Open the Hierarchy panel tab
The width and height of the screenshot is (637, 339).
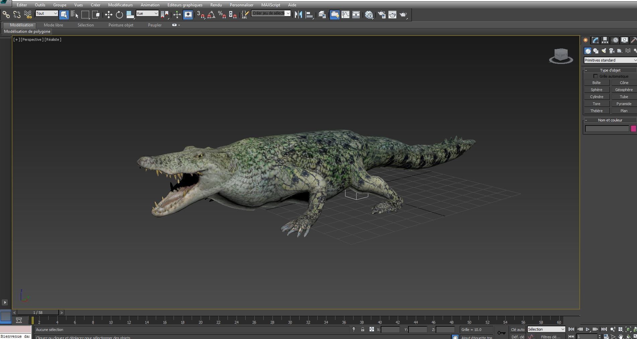605,40
